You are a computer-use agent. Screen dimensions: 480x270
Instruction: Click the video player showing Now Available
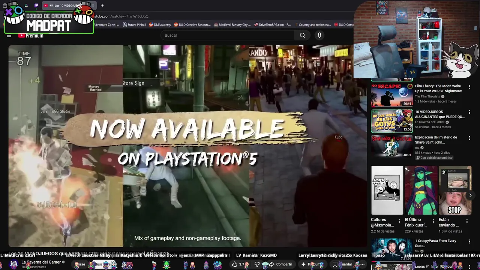pyautogui.click(x=187, y=146)
